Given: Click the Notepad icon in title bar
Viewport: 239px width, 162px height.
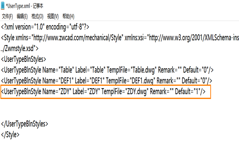Looking at the screenshot, I should 3,6.
